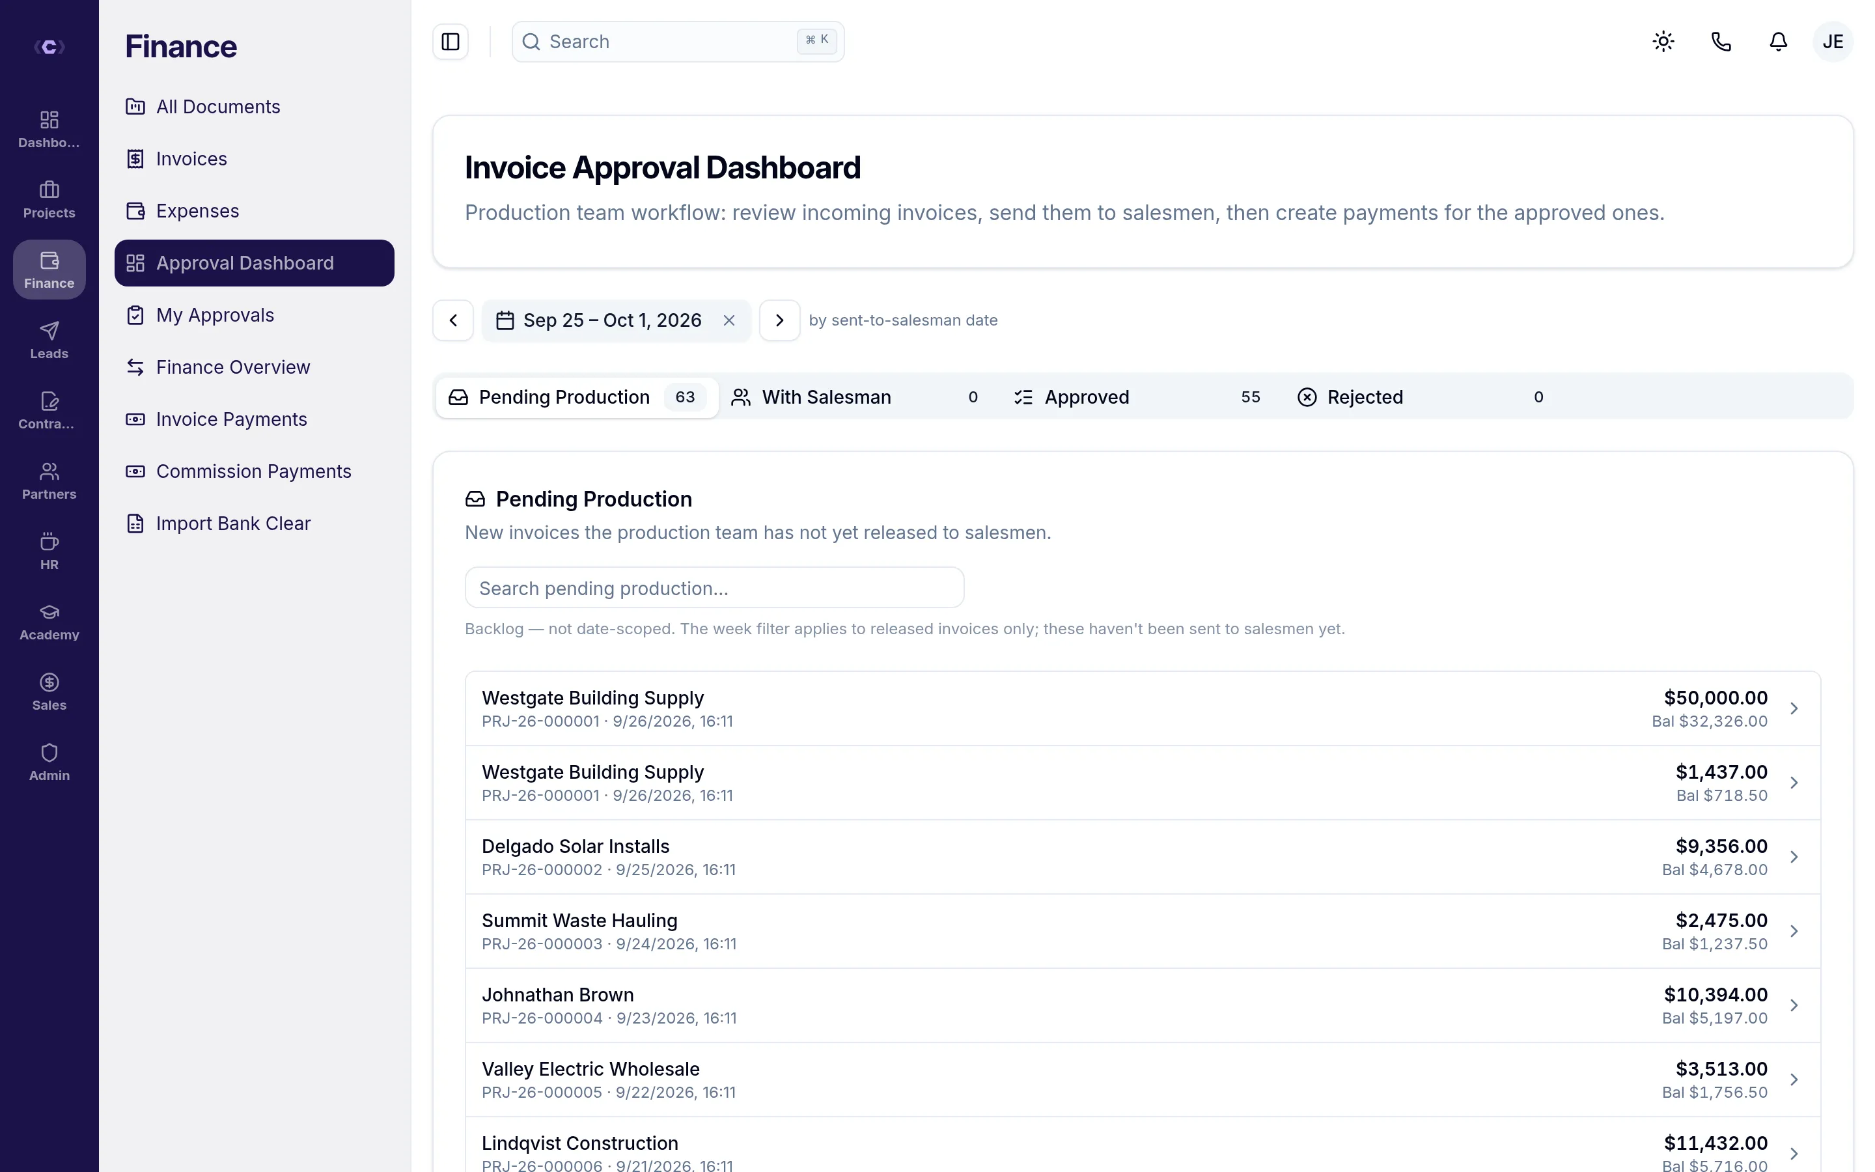Click the 63 count badge on Pending Production
The height and width of the screenshot is (1172, 1875).
pos(685,397)
